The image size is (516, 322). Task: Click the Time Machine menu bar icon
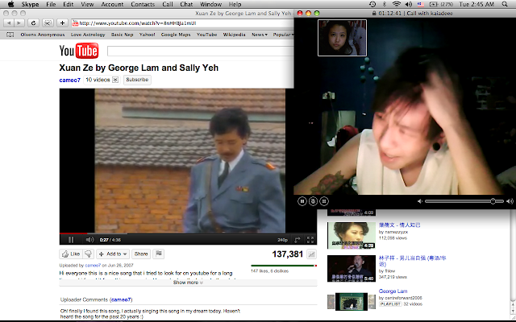tap(372, 4)
